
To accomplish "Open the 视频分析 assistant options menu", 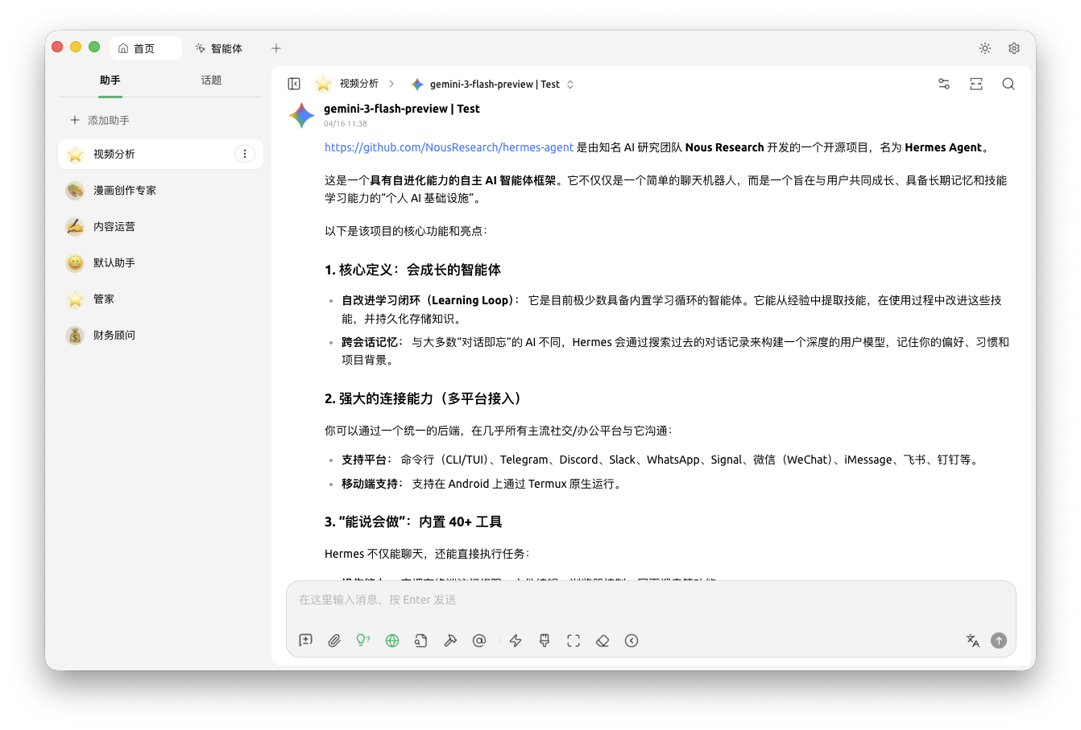I will coord(245,153).
